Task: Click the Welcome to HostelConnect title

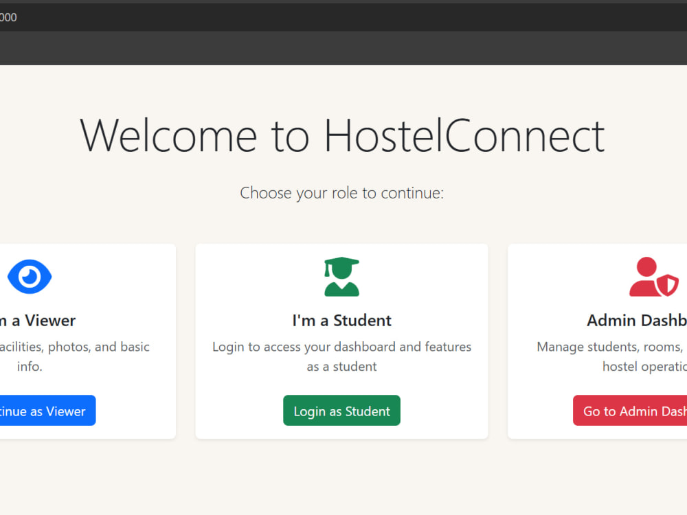Action: pyautogui.click(x=341, y=136)
